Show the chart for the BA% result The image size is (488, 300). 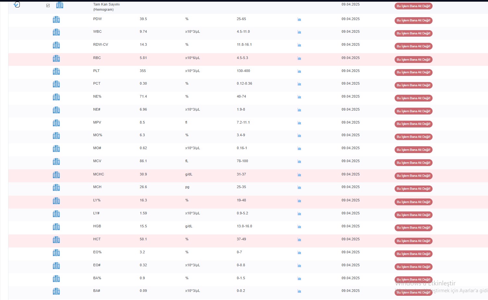coord(299,279)
